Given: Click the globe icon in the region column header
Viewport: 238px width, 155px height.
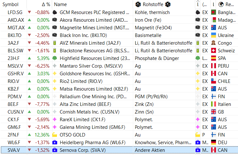Looking at the screenshot, I should point(221,4).
